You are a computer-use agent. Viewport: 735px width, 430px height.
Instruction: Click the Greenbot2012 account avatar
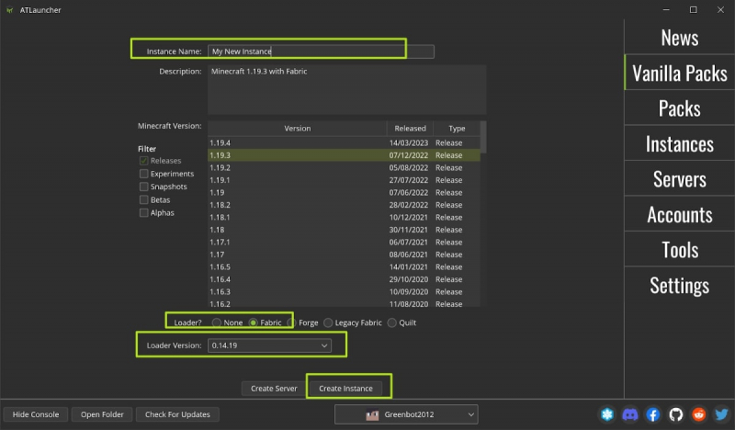(x=371, y=415)
